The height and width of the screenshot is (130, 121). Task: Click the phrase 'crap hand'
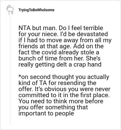[87, 64]
